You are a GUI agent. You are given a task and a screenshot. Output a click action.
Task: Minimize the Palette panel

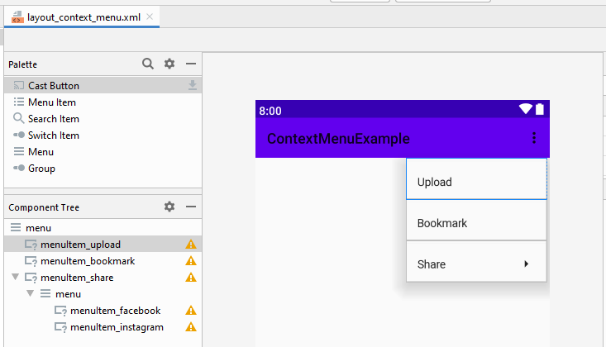(191, 64)
